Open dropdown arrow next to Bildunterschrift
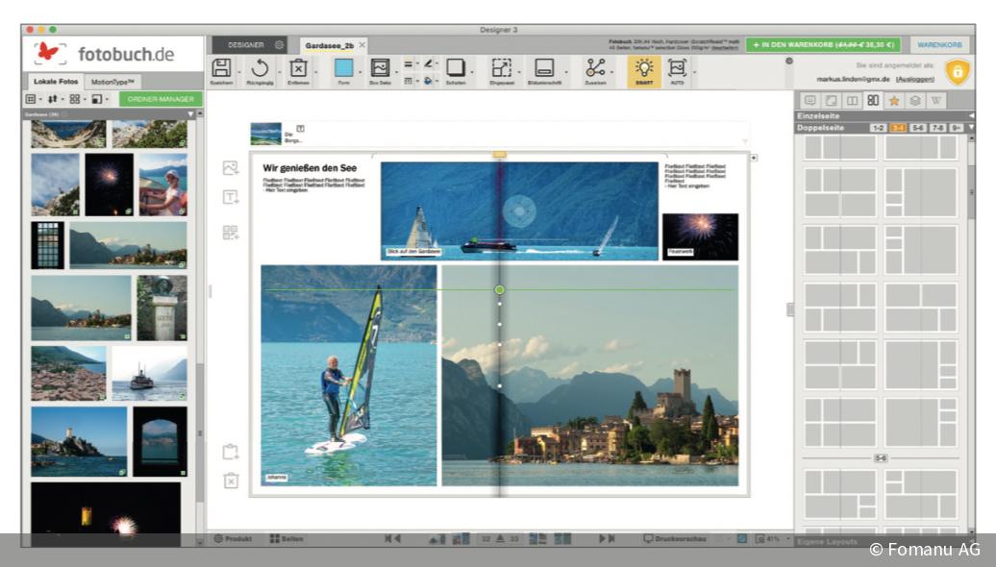Image resolution: width=996 pixels, height=567 pixels. (566, 72)
